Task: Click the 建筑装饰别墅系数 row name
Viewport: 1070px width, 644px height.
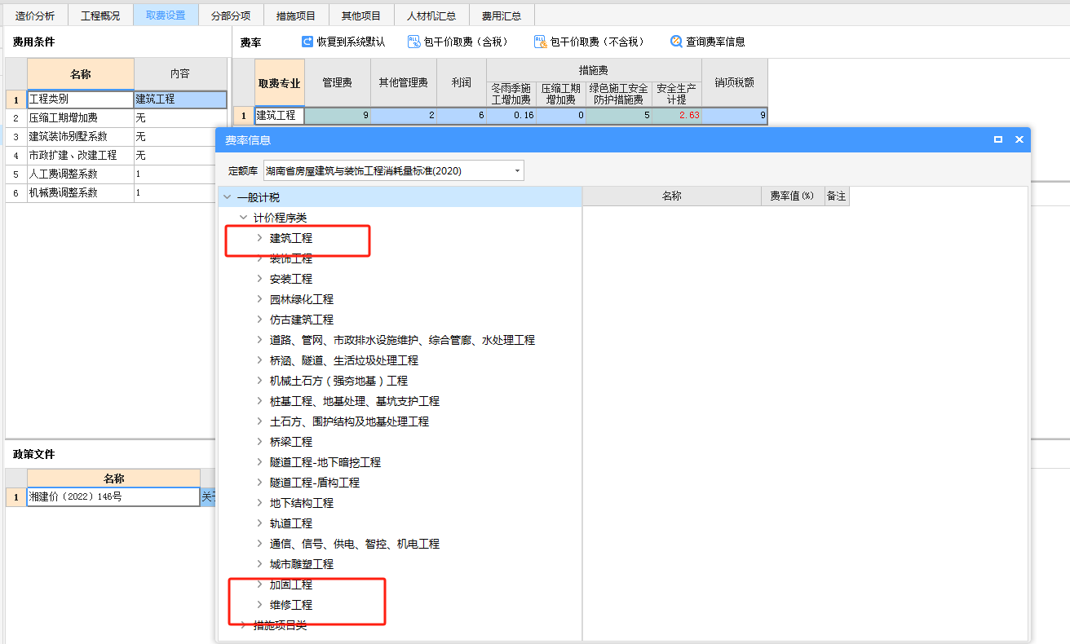Action: pos(80,137)
